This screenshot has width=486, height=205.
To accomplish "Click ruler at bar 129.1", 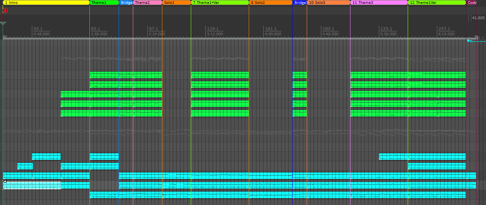I will click(x=212, y=31).
